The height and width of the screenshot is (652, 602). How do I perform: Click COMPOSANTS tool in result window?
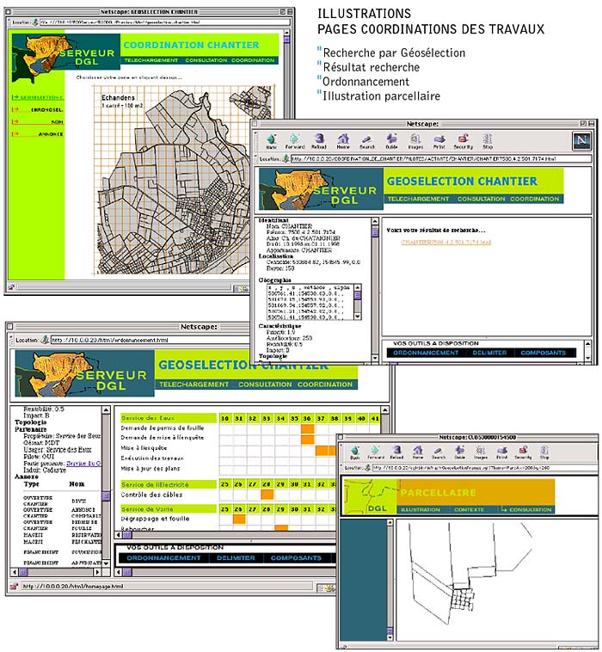click(543, 353)
